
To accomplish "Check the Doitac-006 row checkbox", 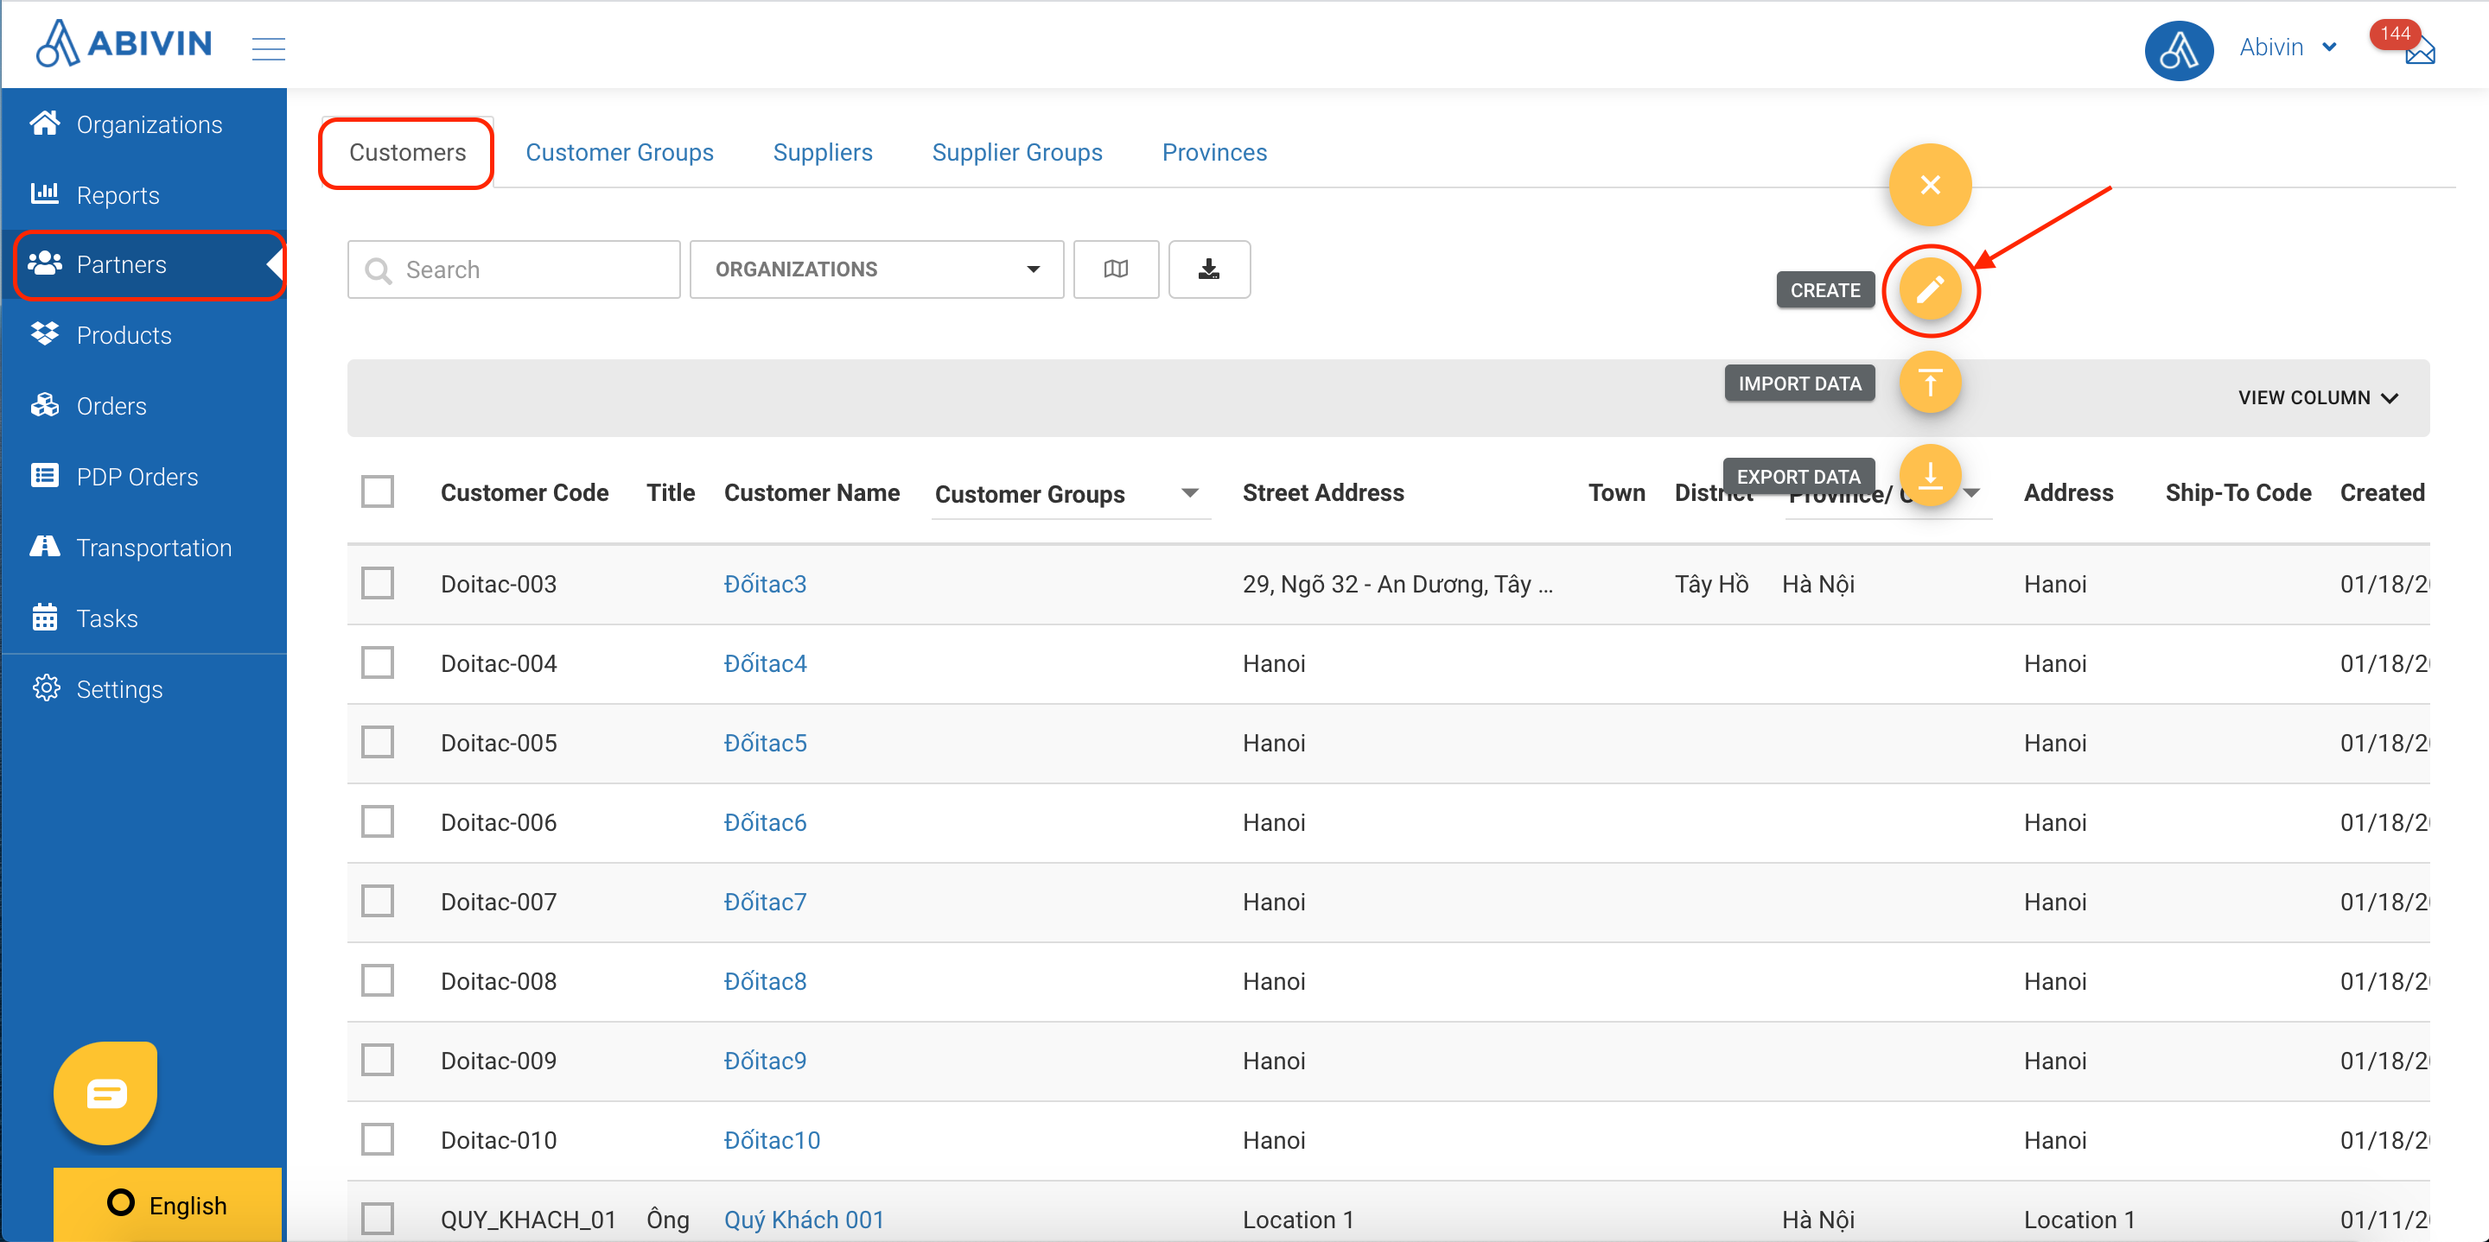I will coord(378,822).
